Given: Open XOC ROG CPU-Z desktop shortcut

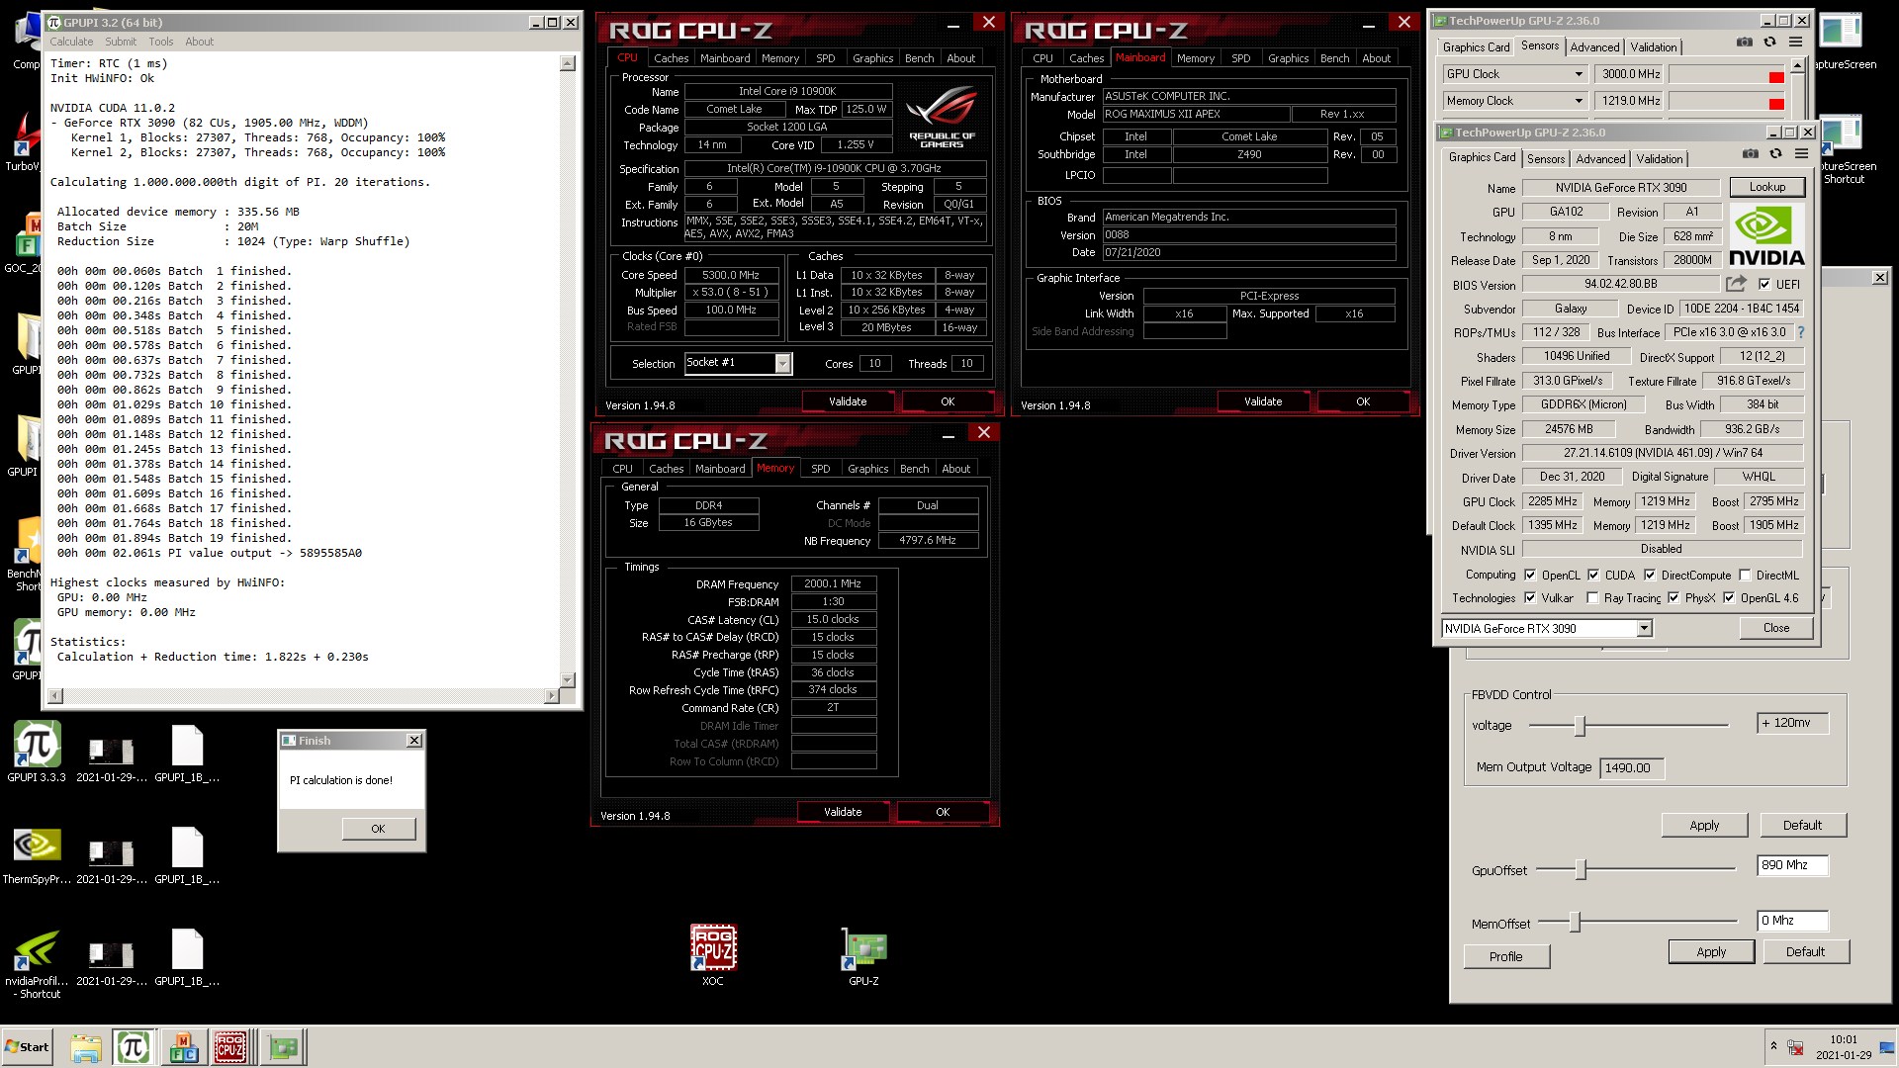Looking at the screenshot, I should [713, 954].
